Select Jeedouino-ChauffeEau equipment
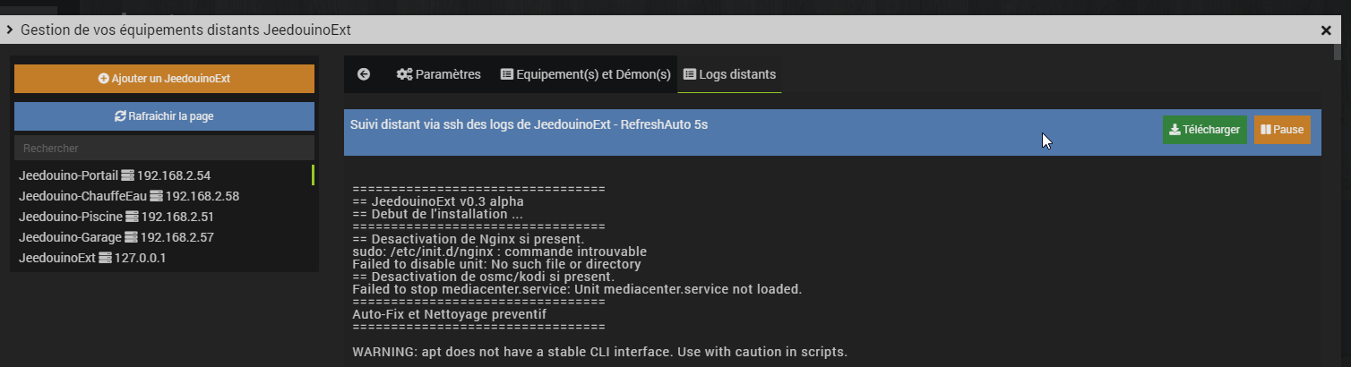Viewport: 1351px width, 367px height. click(129, 196)
